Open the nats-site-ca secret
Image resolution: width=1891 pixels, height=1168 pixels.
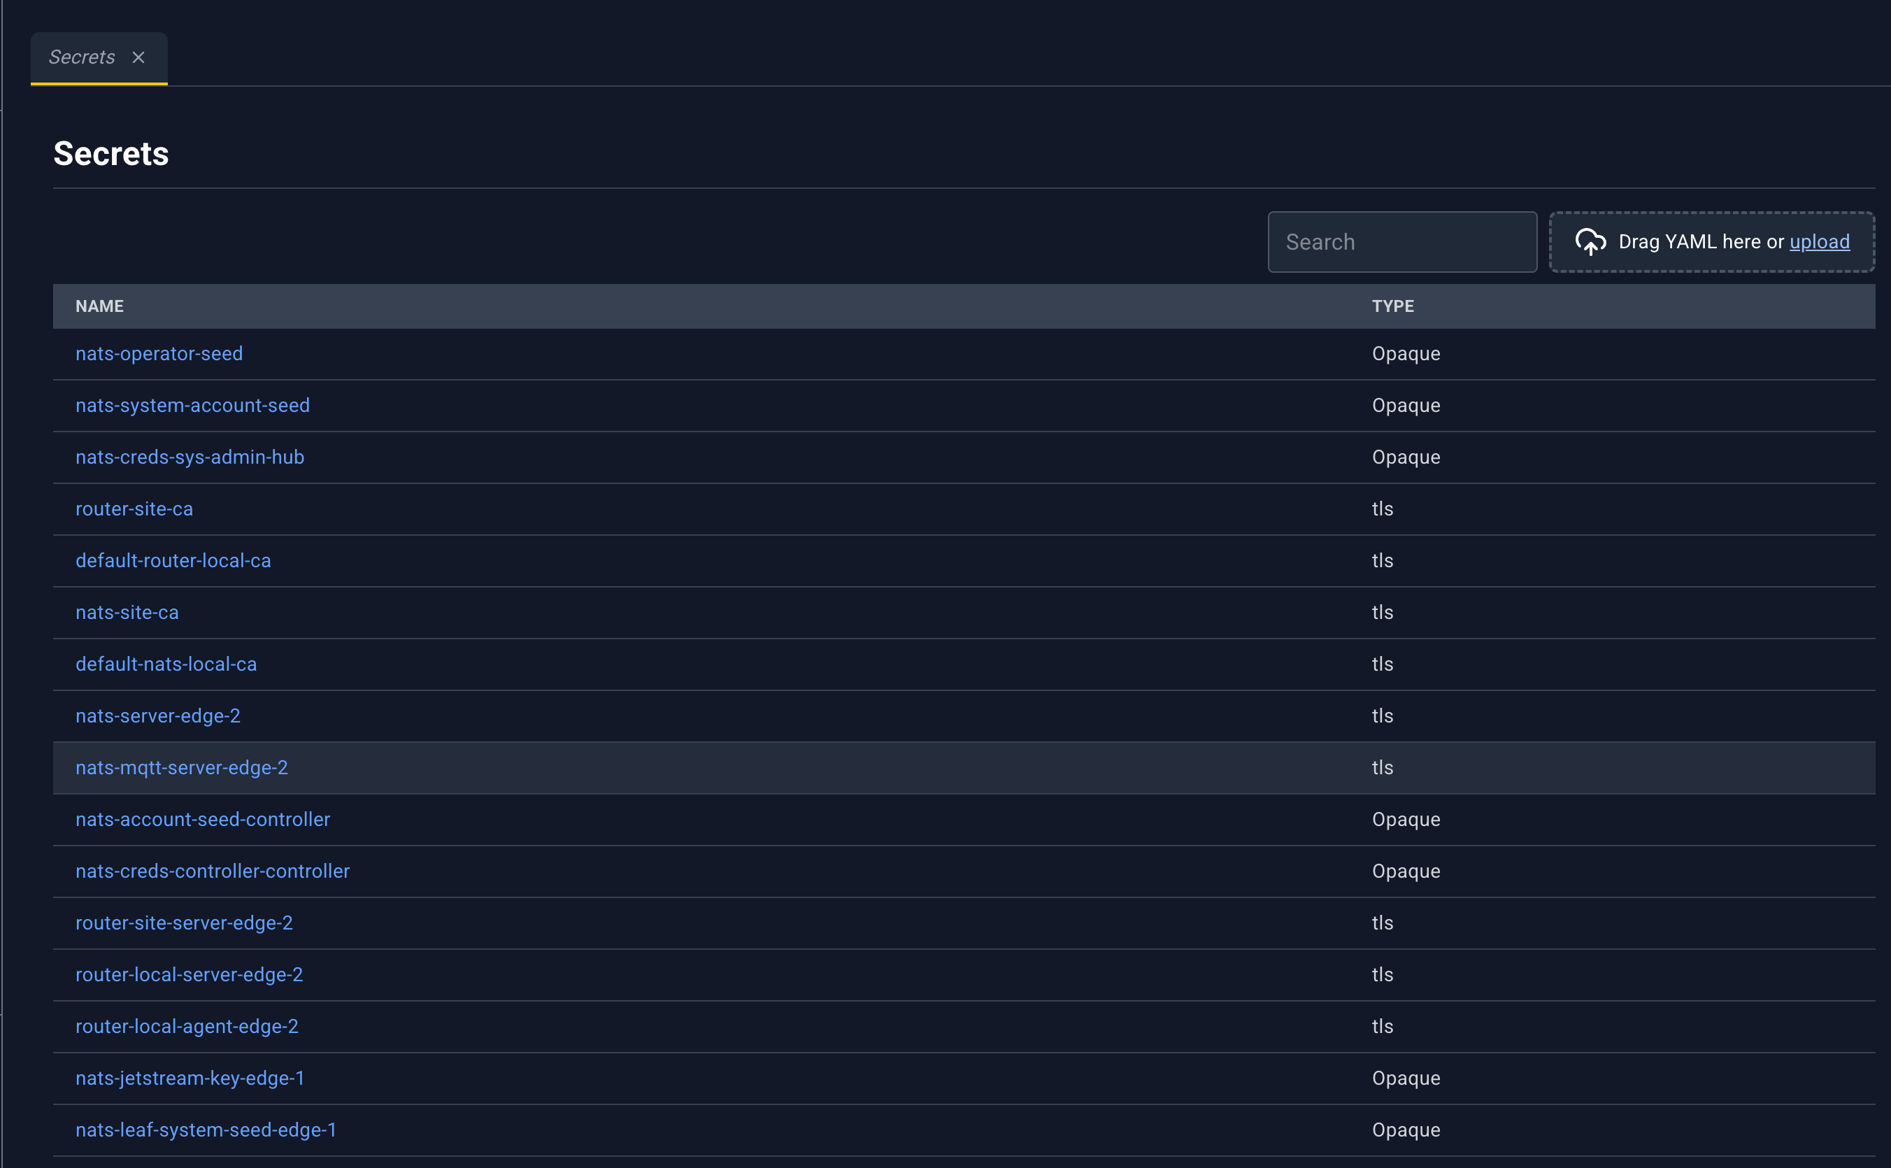tap(127, 613)
